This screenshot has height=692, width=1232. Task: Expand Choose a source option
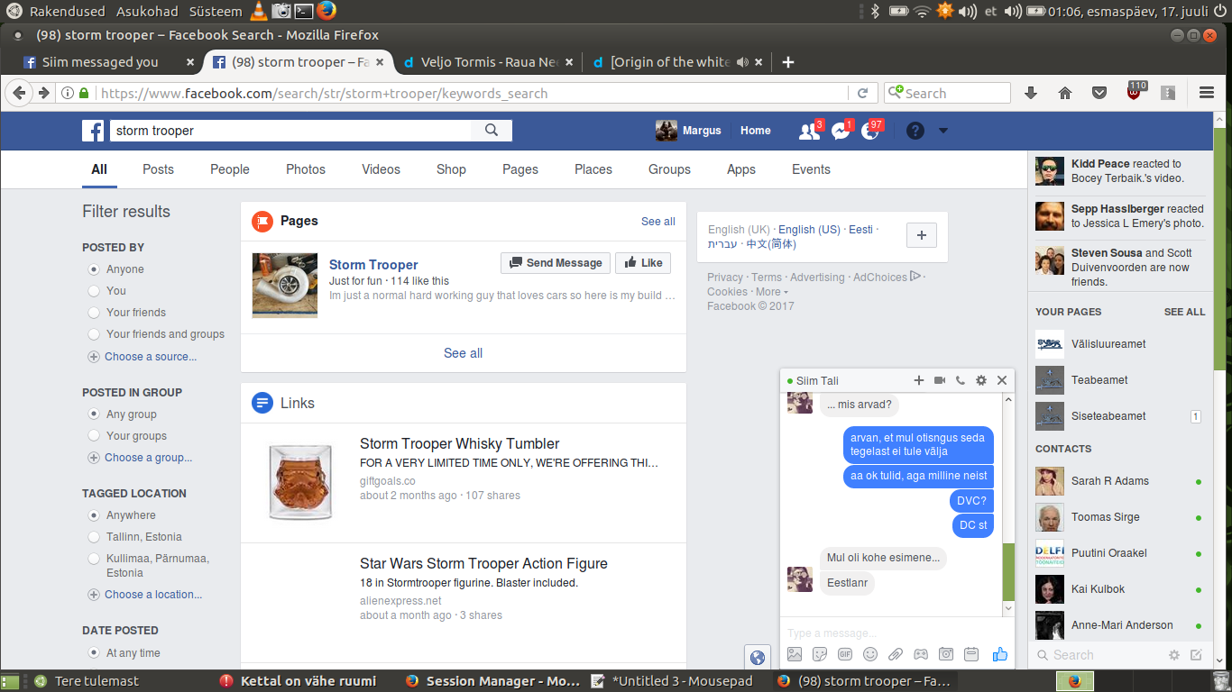point(143,357)
